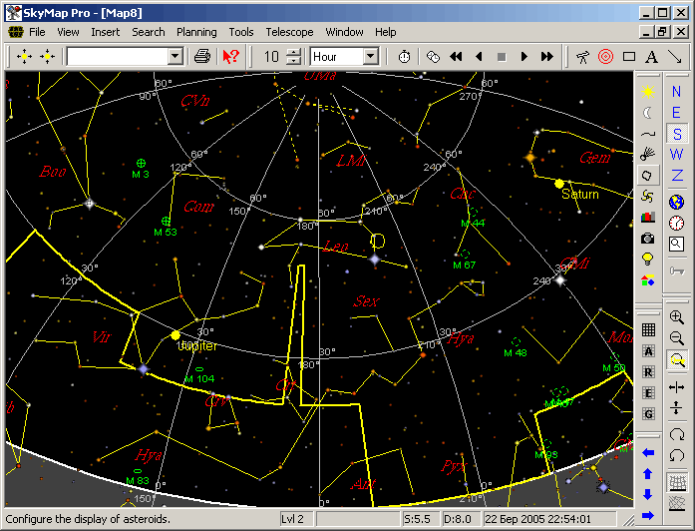Select the red target circle tool
Viewport: 695px width, 531px height.
(605, 56)
